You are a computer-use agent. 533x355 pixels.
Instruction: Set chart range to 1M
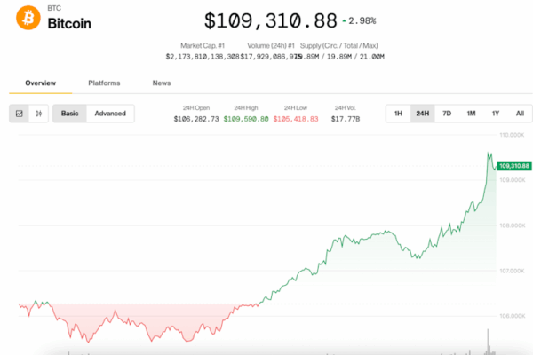pos(471,114)
